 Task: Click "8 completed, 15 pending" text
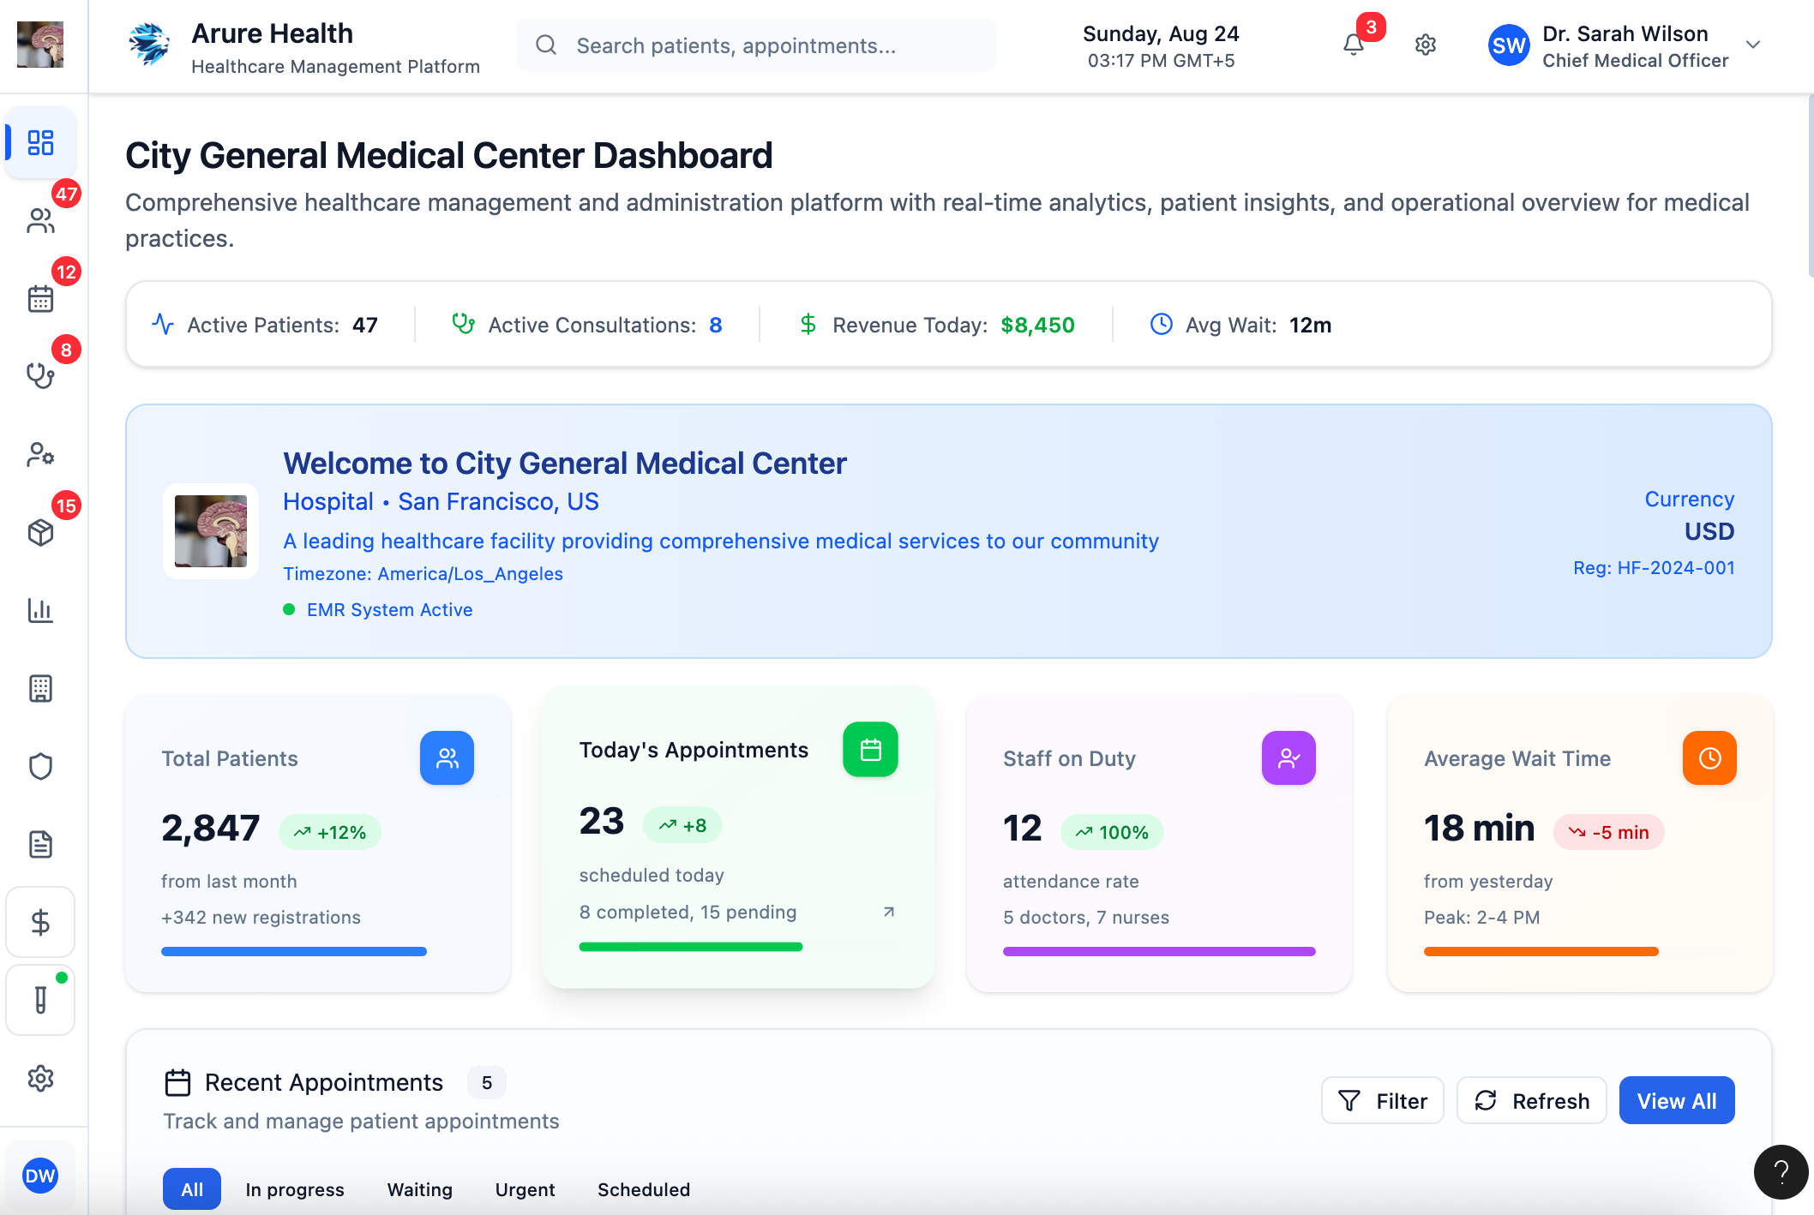pyautogui.click(x=688, y=912)
